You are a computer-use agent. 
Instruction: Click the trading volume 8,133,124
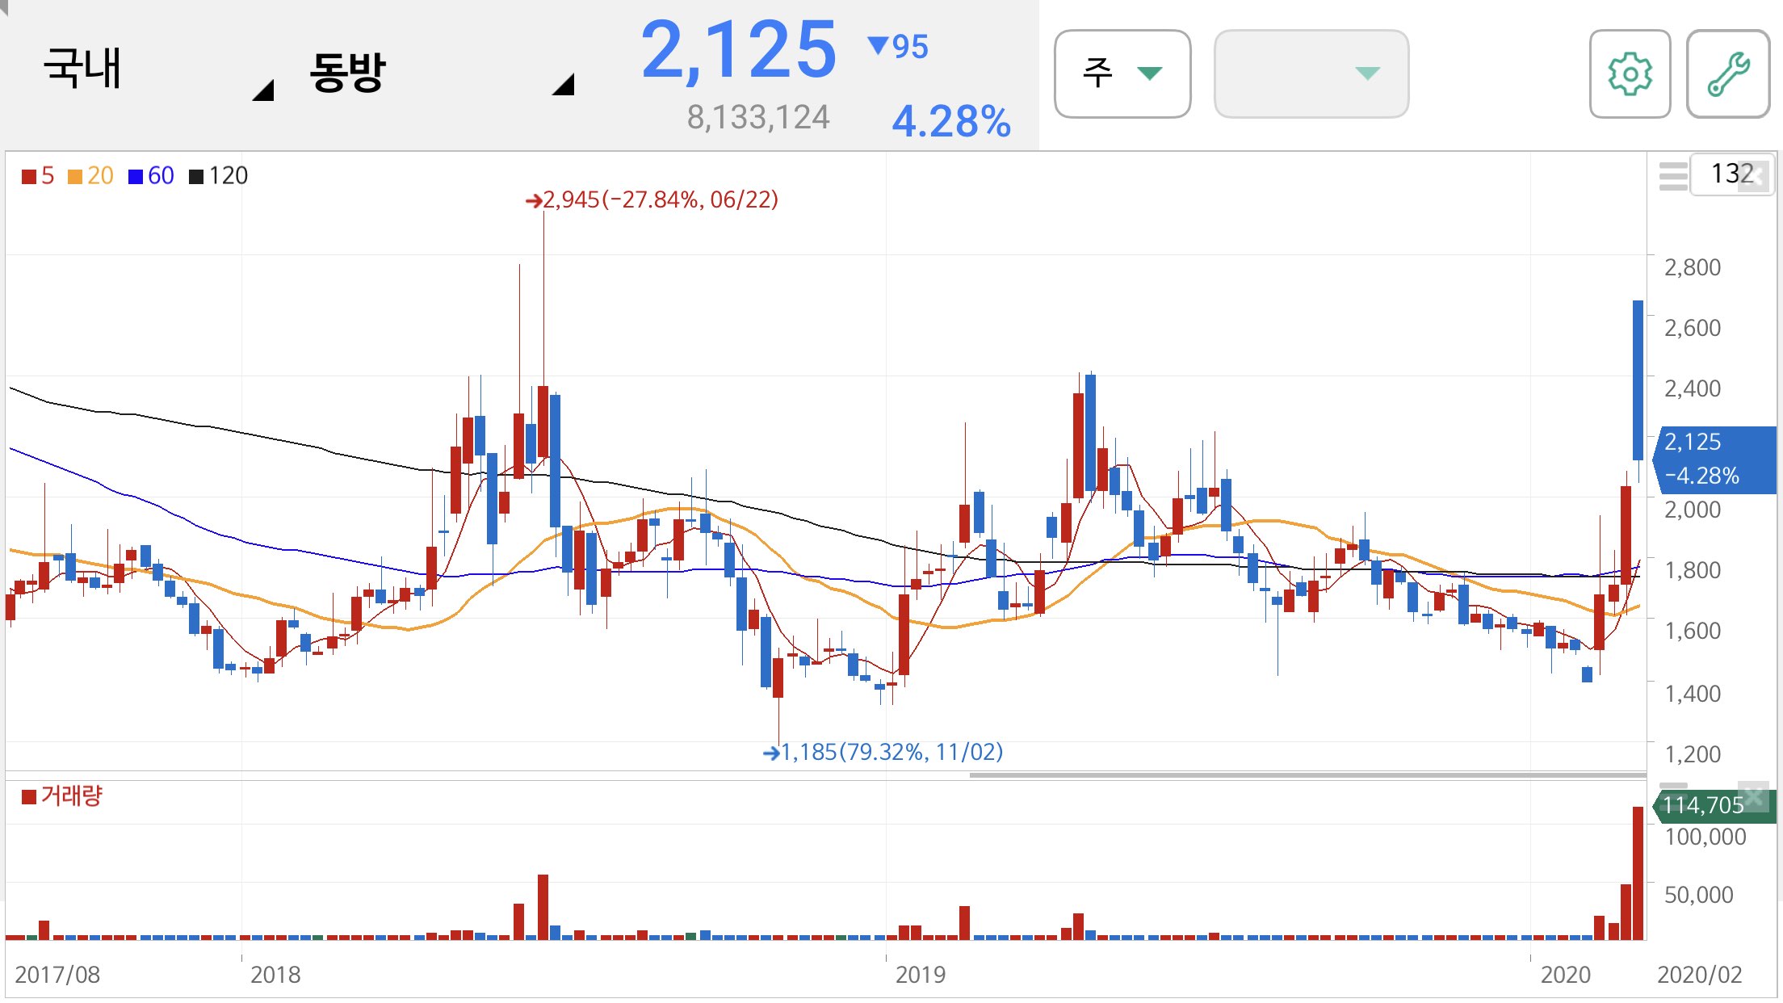(x=758, y=118)
